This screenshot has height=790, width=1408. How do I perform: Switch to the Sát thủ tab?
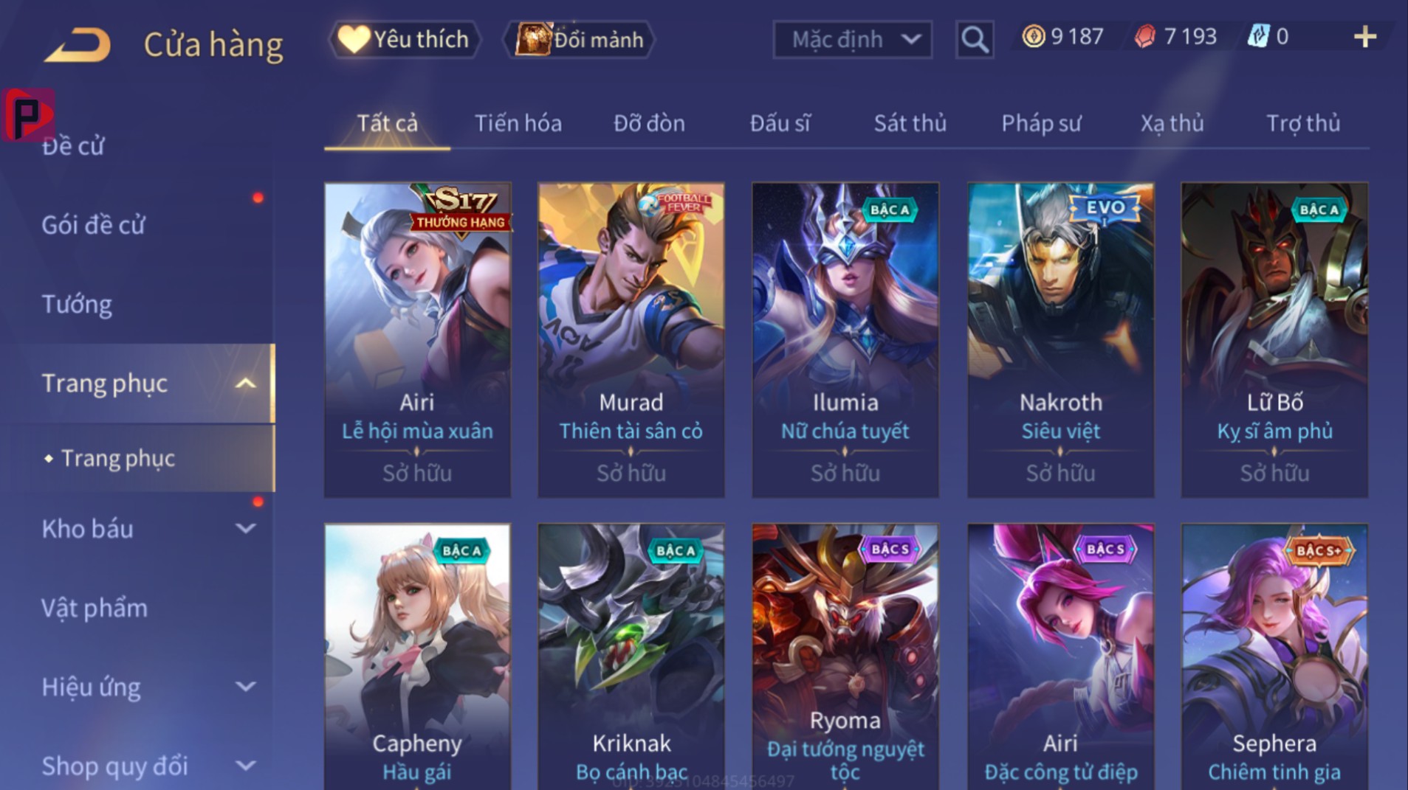910,123
